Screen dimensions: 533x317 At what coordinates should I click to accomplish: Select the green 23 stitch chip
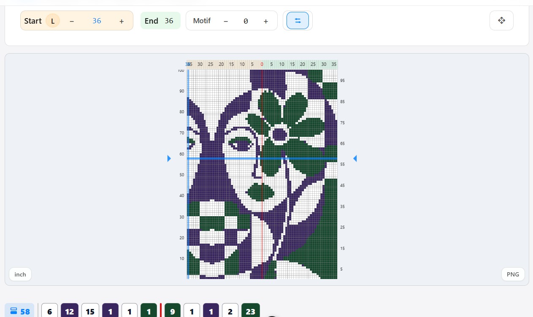coord(251,312)
